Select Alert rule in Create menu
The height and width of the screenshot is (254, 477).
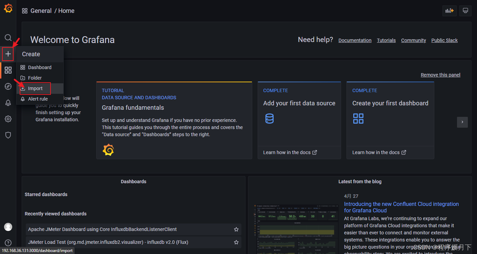click(x=40, y=99)
